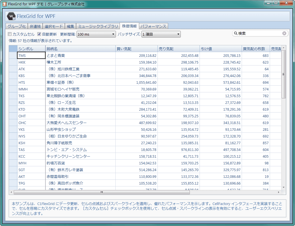Click the 1,055,641.60 bid value cell

click(x=136, y=82)
